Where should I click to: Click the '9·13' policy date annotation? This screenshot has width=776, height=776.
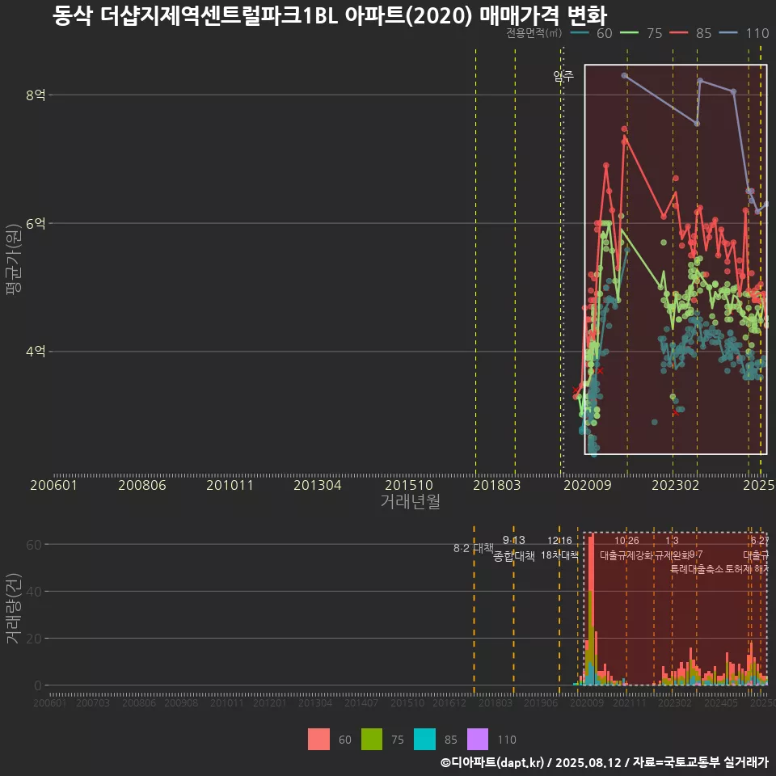coord(514,540)
